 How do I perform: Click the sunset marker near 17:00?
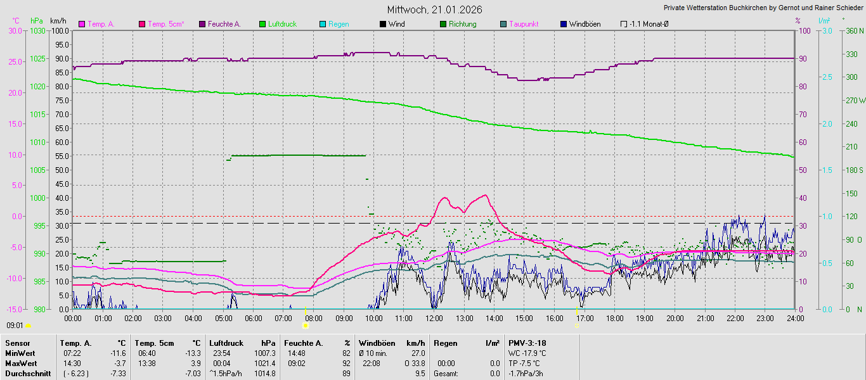577,326
